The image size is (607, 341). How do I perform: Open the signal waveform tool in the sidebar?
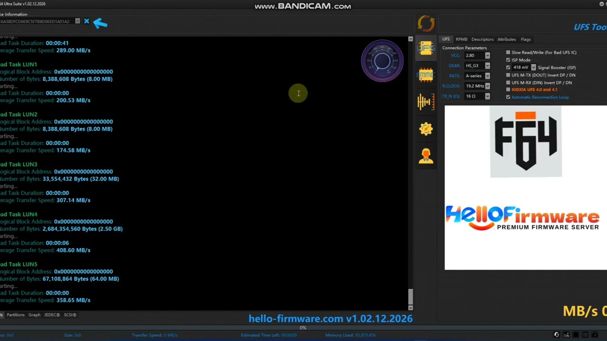426,102
